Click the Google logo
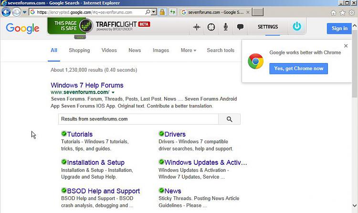Image resolution: width=358 pixels, height=213 pixels. coord(22,28)
